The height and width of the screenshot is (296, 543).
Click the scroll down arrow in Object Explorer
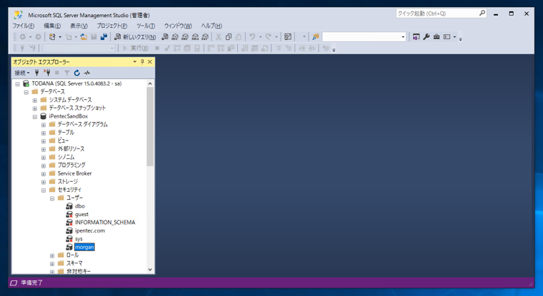coord(150,270)
